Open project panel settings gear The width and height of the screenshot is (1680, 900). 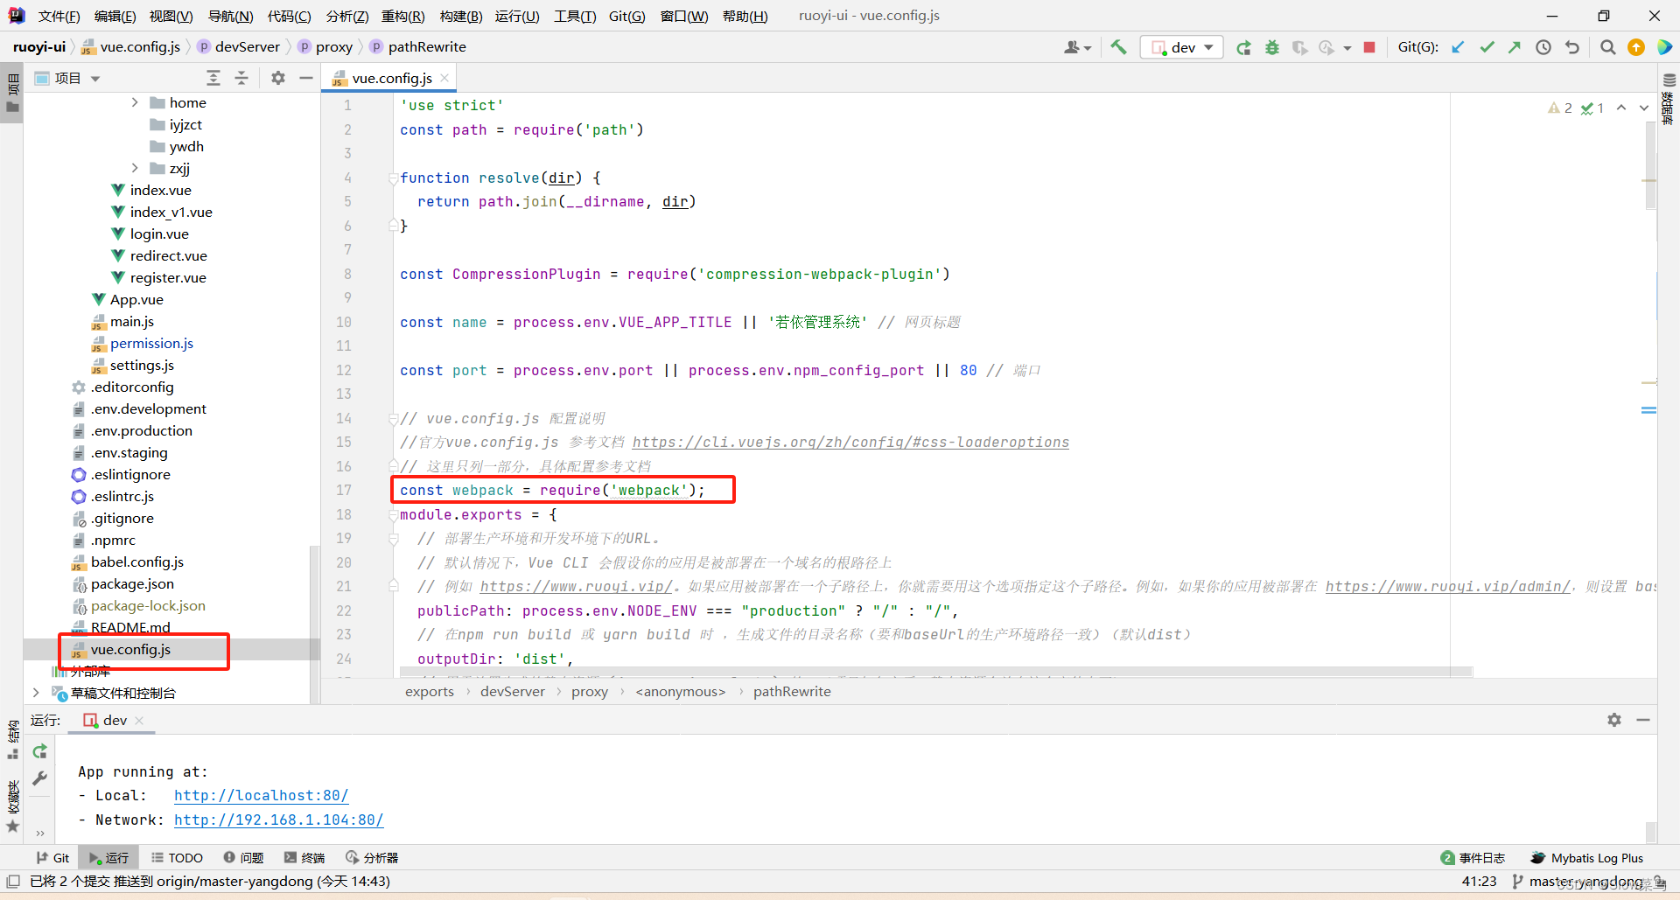278,78
